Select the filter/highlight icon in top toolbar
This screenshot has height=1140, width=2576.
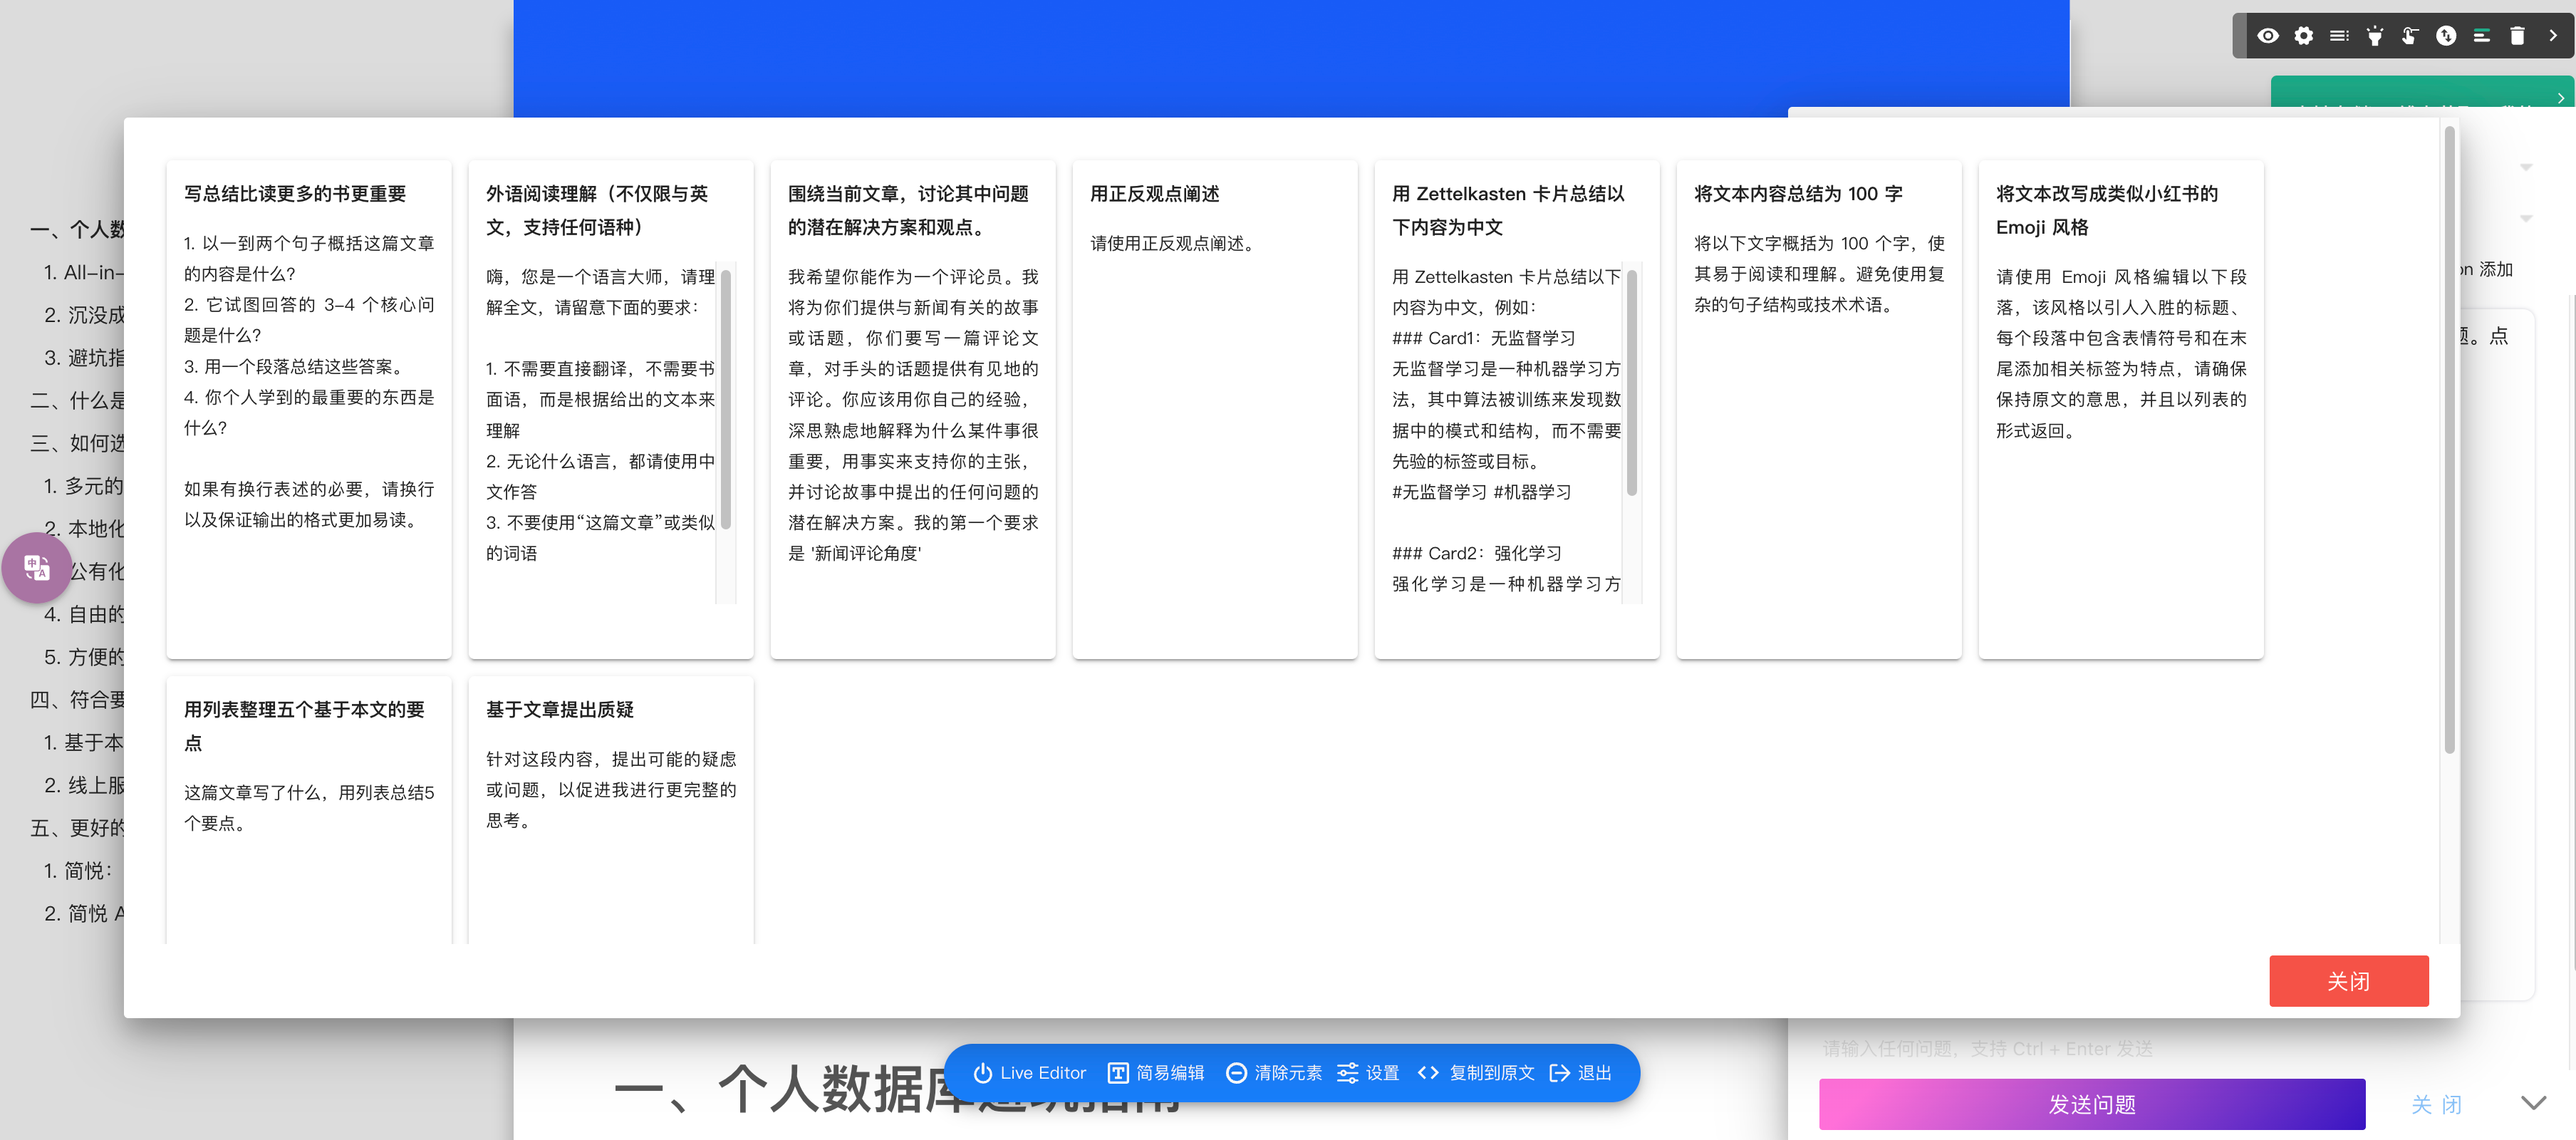[2374, 36]
